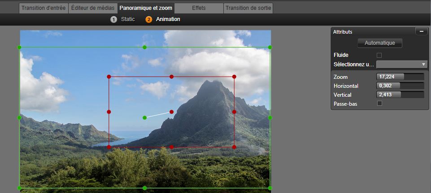Select the green frame right-middle handle
Screen dimensions: 431x193
pyautogui.click(x=270, y=117)
